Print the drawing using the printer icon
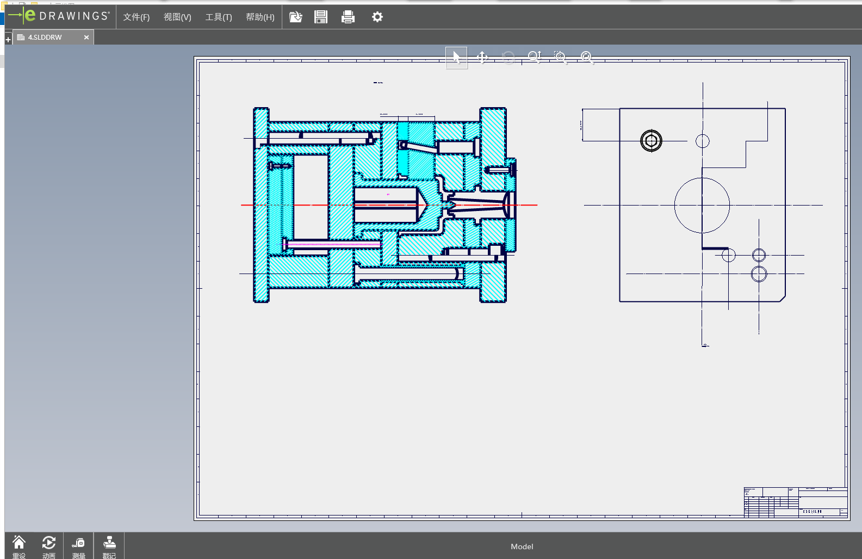862x559 pixels. (348, 17)
